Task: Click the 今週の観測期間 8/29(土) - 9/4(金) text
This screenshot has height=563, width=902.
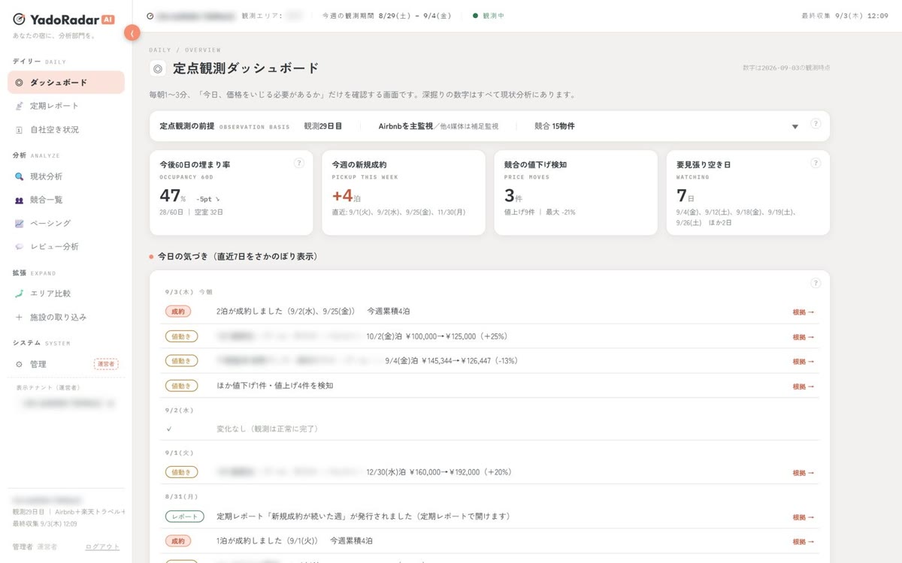Action: 387,15
